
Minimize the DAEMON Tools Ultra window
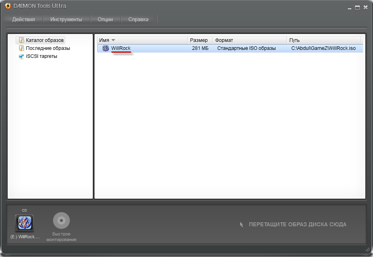pyautogui.click(x=349, y=8)
